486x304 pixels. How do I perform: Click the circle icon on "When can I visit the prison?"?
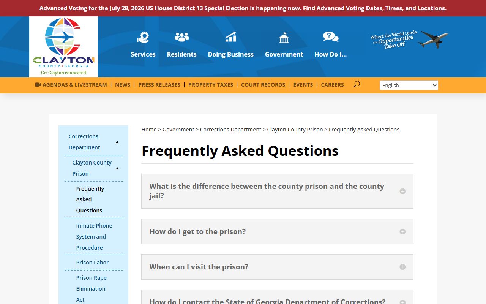(x=402, y=267)
